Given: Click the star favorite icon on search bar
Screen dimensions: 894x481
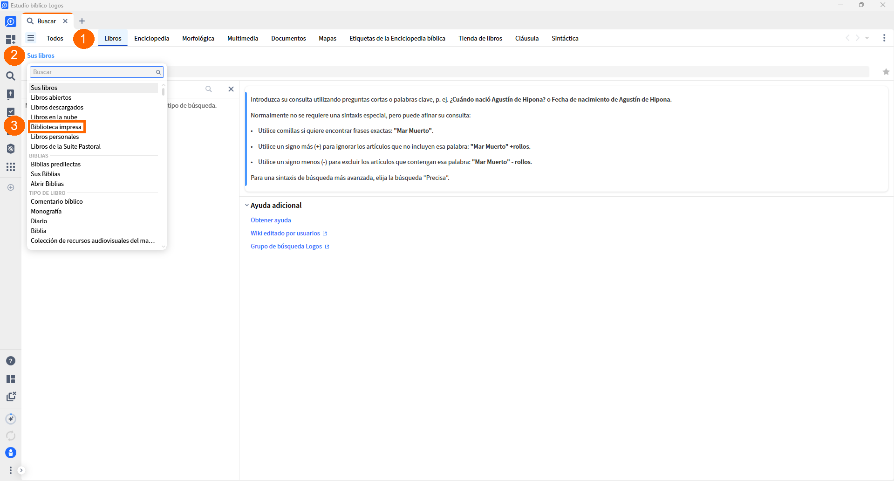Looking at the screenshot, I should (x=886, y=72).
